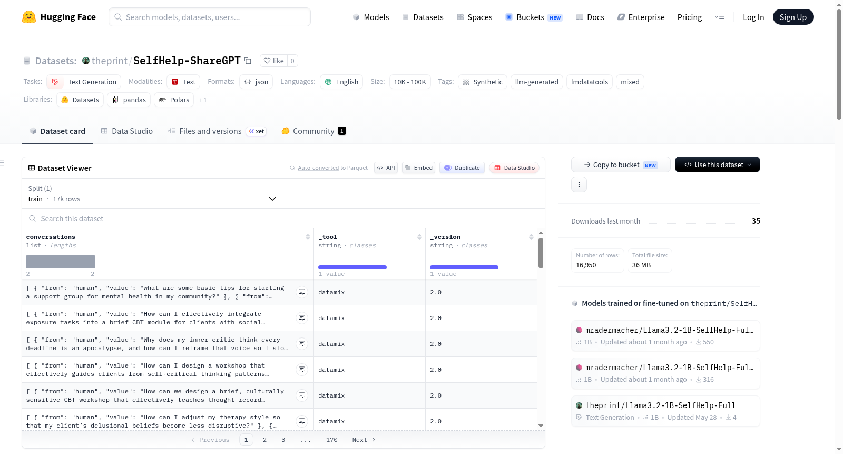
Task: Go to Spaces in the top navigation
Action: (x=475, y=17)
